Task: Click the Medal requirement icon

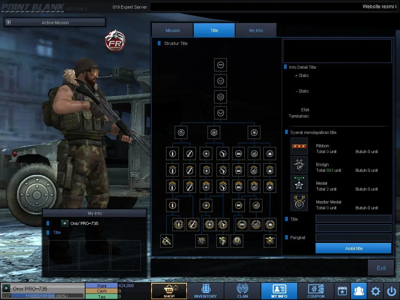Action: [x=299, y=184]
